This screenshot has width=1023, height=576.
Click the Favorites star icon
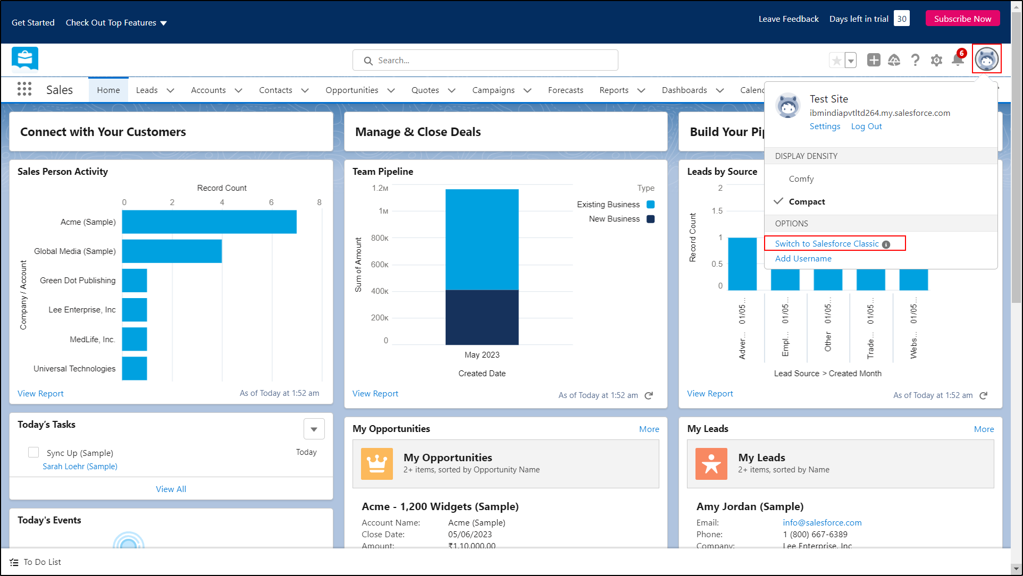(836, 61)
